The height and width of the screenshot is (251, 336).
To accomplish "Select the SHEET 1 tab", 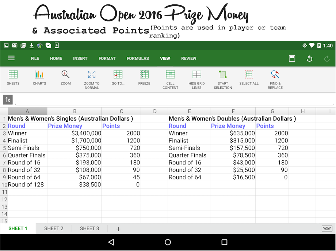I will [x=18, y=228].
